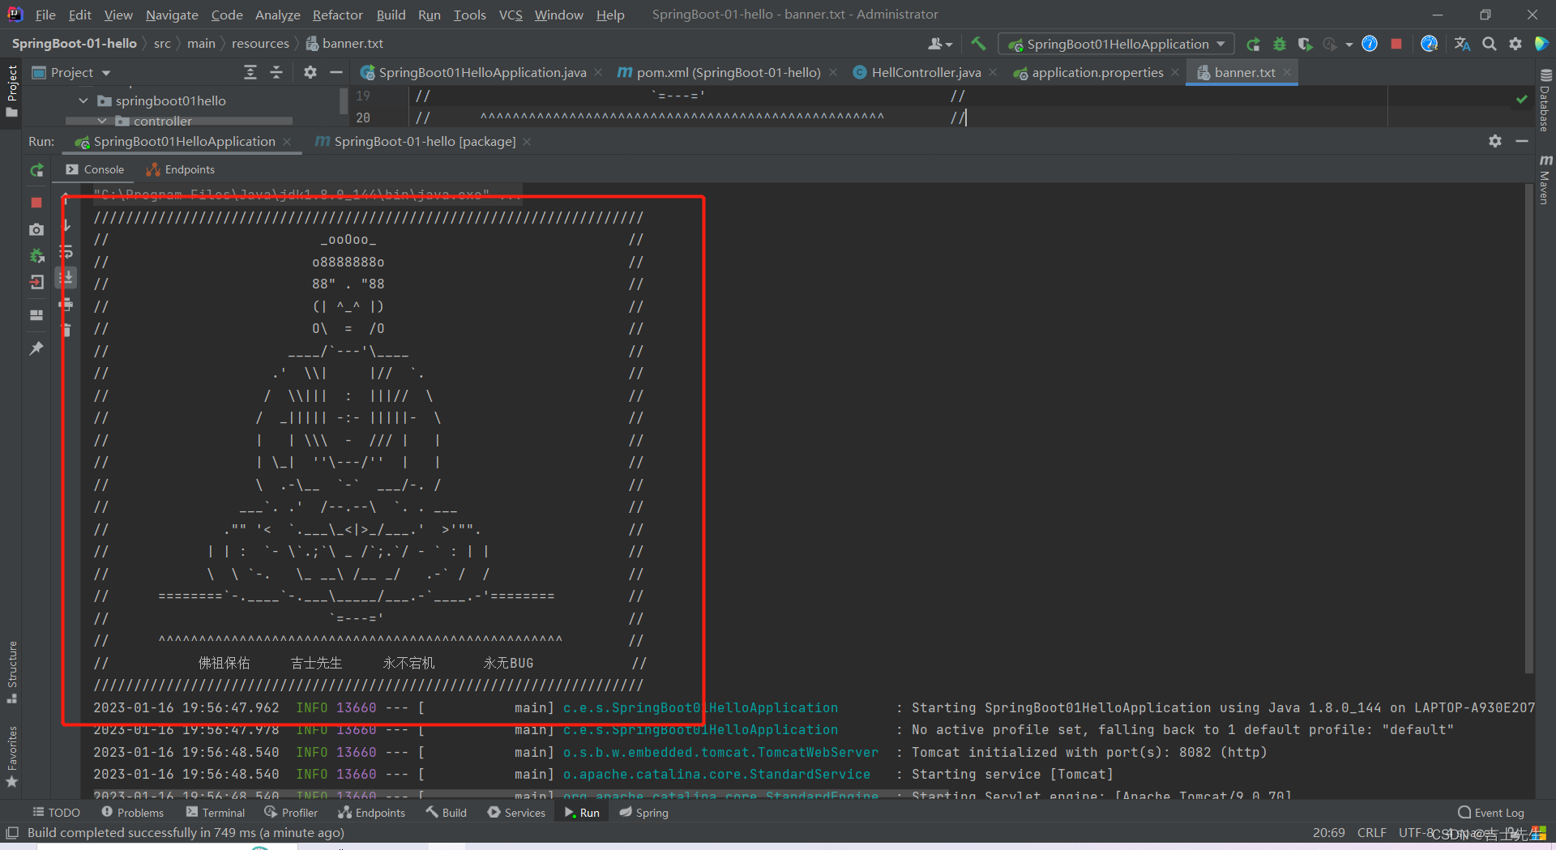Open Search Everywhere magnifier

(x=1489, y=44)
